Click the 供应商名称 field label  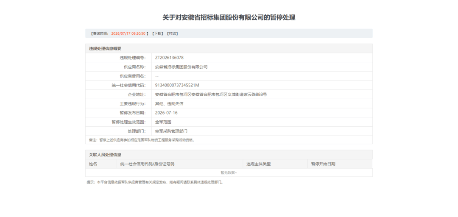click(135, 67)
